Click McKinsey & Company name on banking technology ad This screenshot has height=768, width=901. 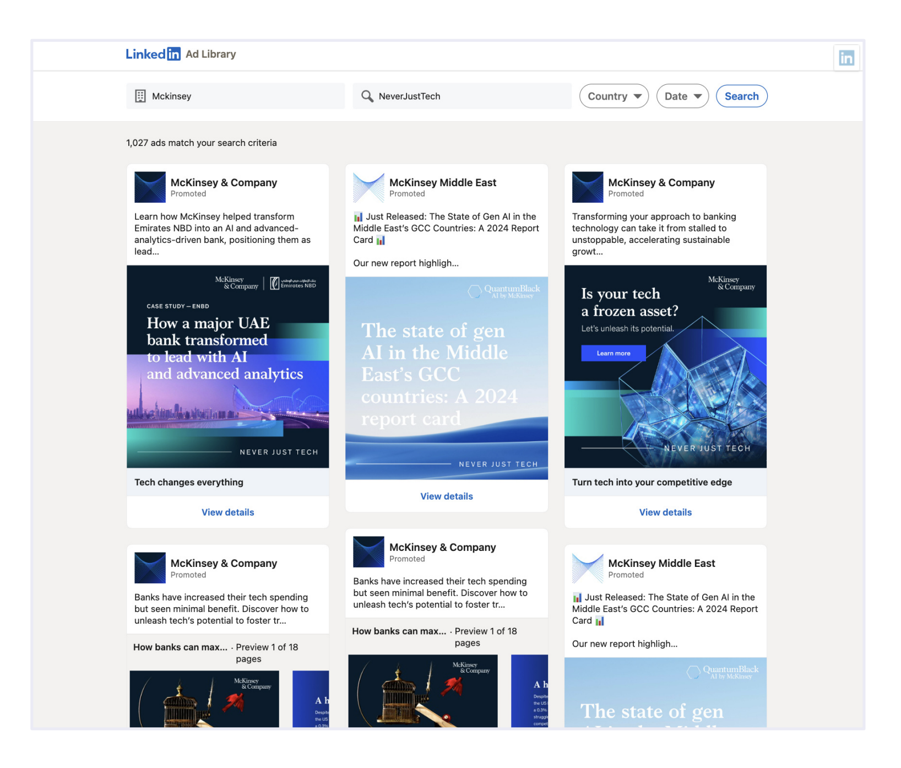click(661, 182)
